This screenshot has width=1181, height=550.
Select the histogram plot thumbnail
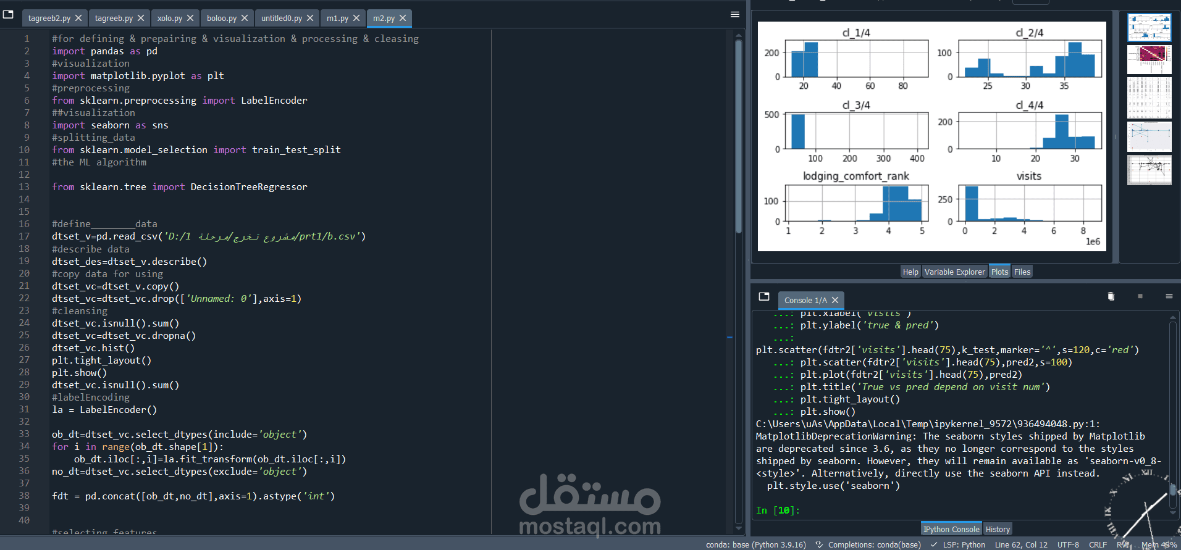pyautogui.click(x=1149, y=27)
